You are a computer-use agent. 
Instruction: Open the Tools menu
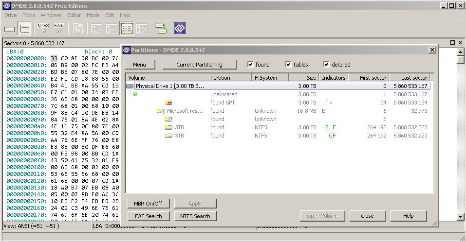click(29, 15)
